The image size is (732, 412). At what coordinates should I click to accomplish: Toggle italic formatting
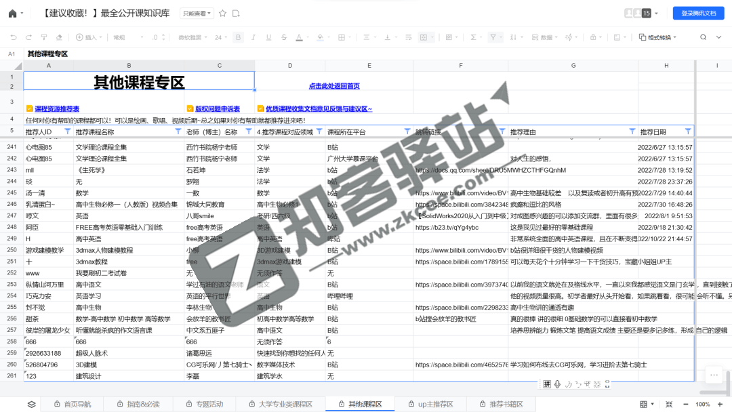coord(253,37)
